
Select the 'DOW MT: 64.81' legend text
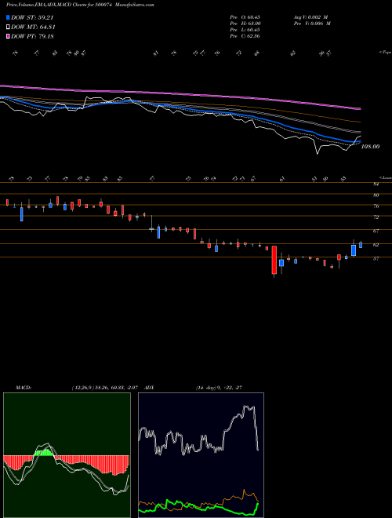click(33, 27)
